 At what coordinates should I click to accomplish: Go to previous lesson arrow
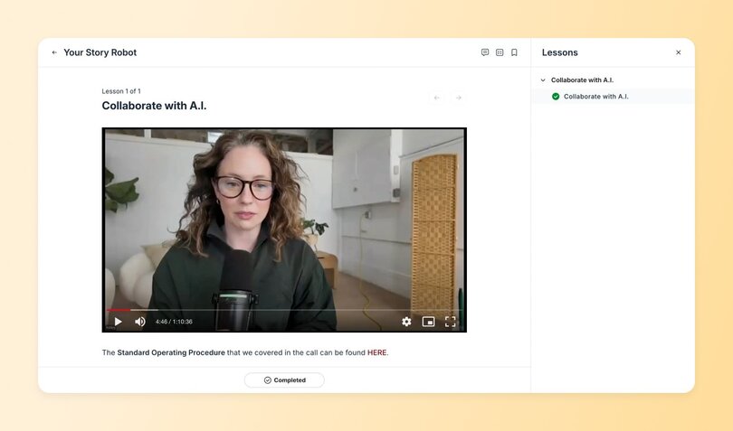coord(437,98)
